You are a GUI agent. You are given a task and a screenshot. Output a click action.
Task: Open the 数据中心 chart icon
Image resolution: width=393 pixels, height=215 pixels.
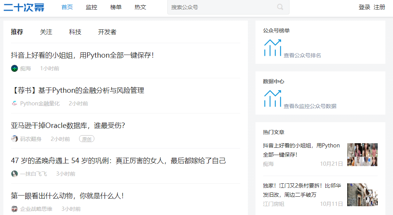pyautogui.click(x=272, y=99)
